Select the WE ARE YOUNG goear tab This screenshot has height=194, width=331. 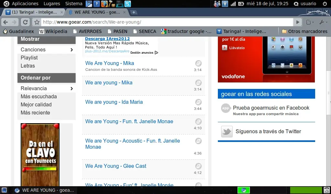[x=97, y=12]
